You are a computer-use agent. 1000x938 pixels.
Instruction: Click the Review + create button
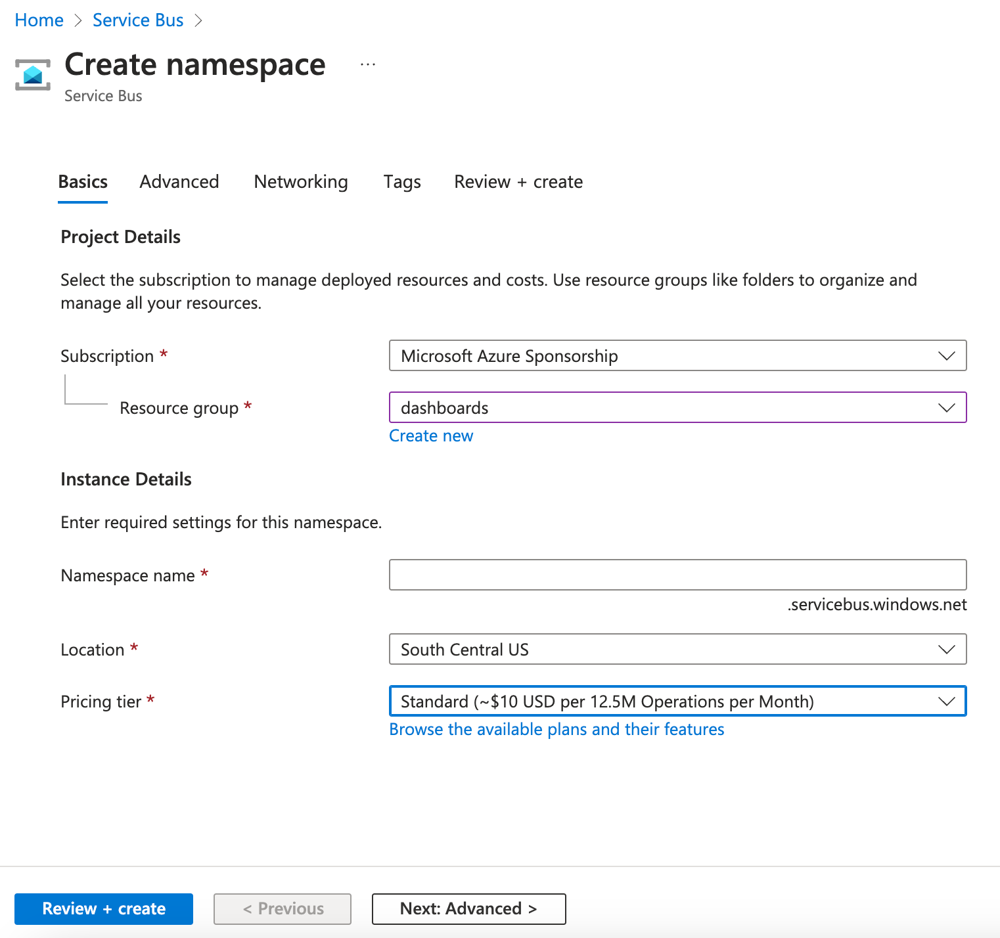click(103, 908)
